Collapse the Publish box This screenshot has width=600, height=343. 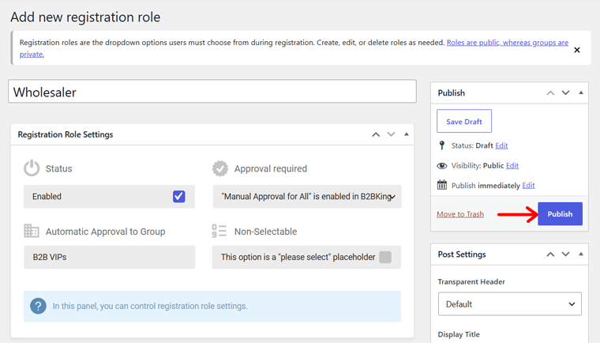[581, 92]
